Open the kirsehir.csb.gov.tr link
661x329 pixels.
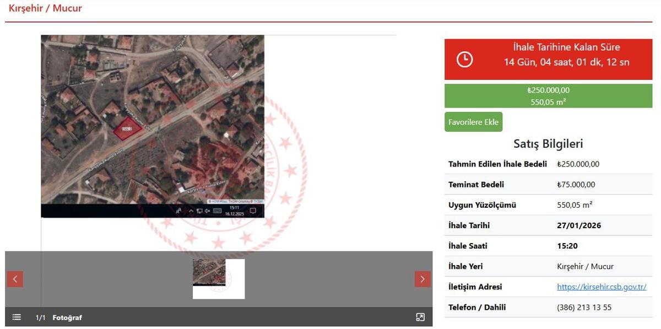tap(602, 287)
